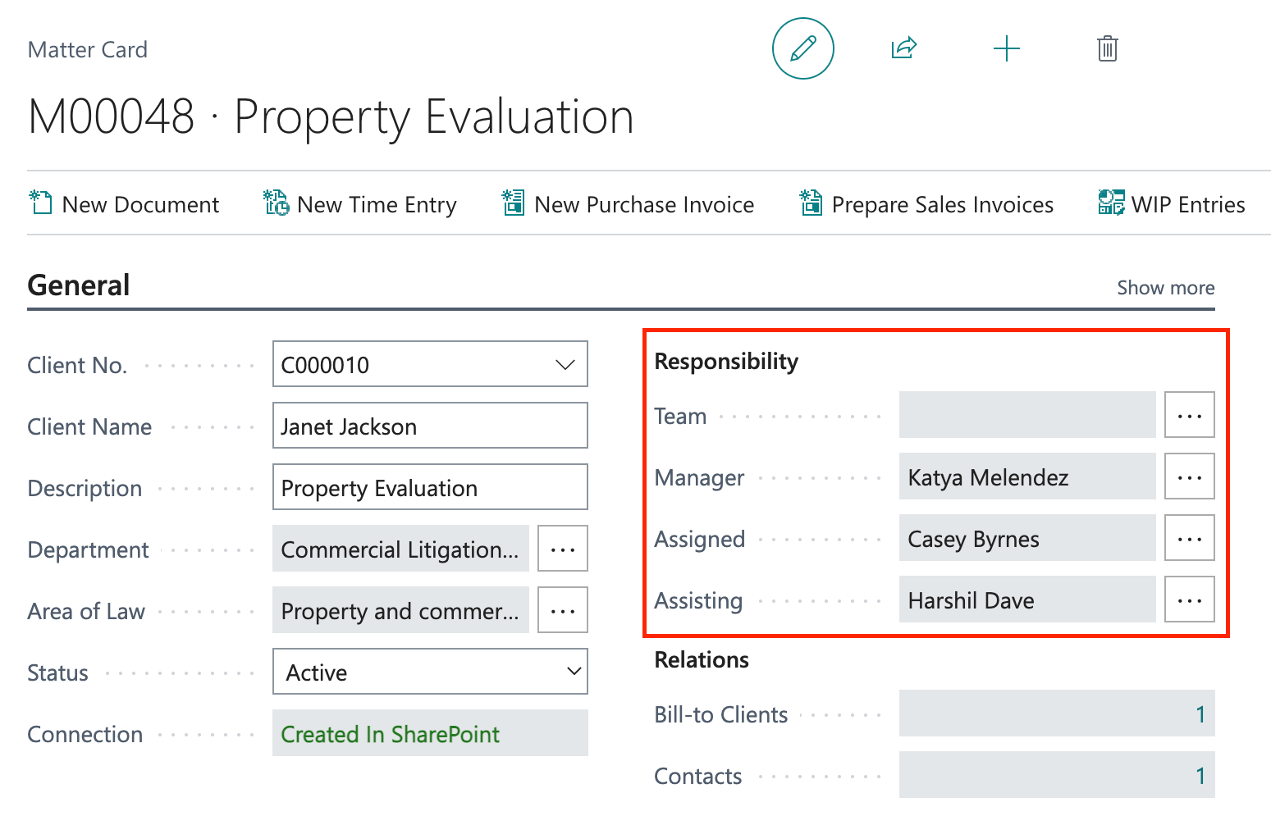This screenshot has width=1271, height=816.
Task: Open Assigned lookup ellipsis button
Action: point(1190,538)
